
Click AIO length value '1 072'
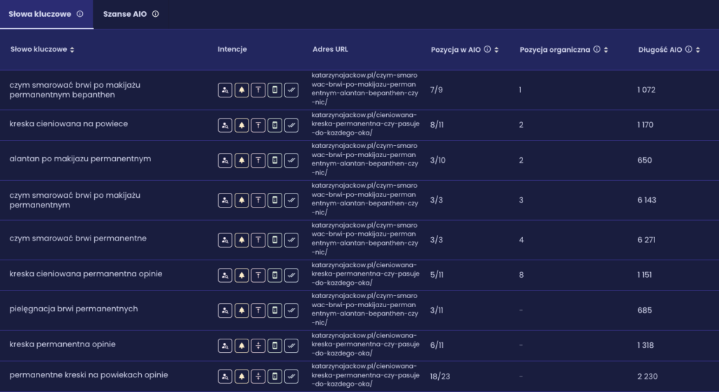click(x=647, y=90)
